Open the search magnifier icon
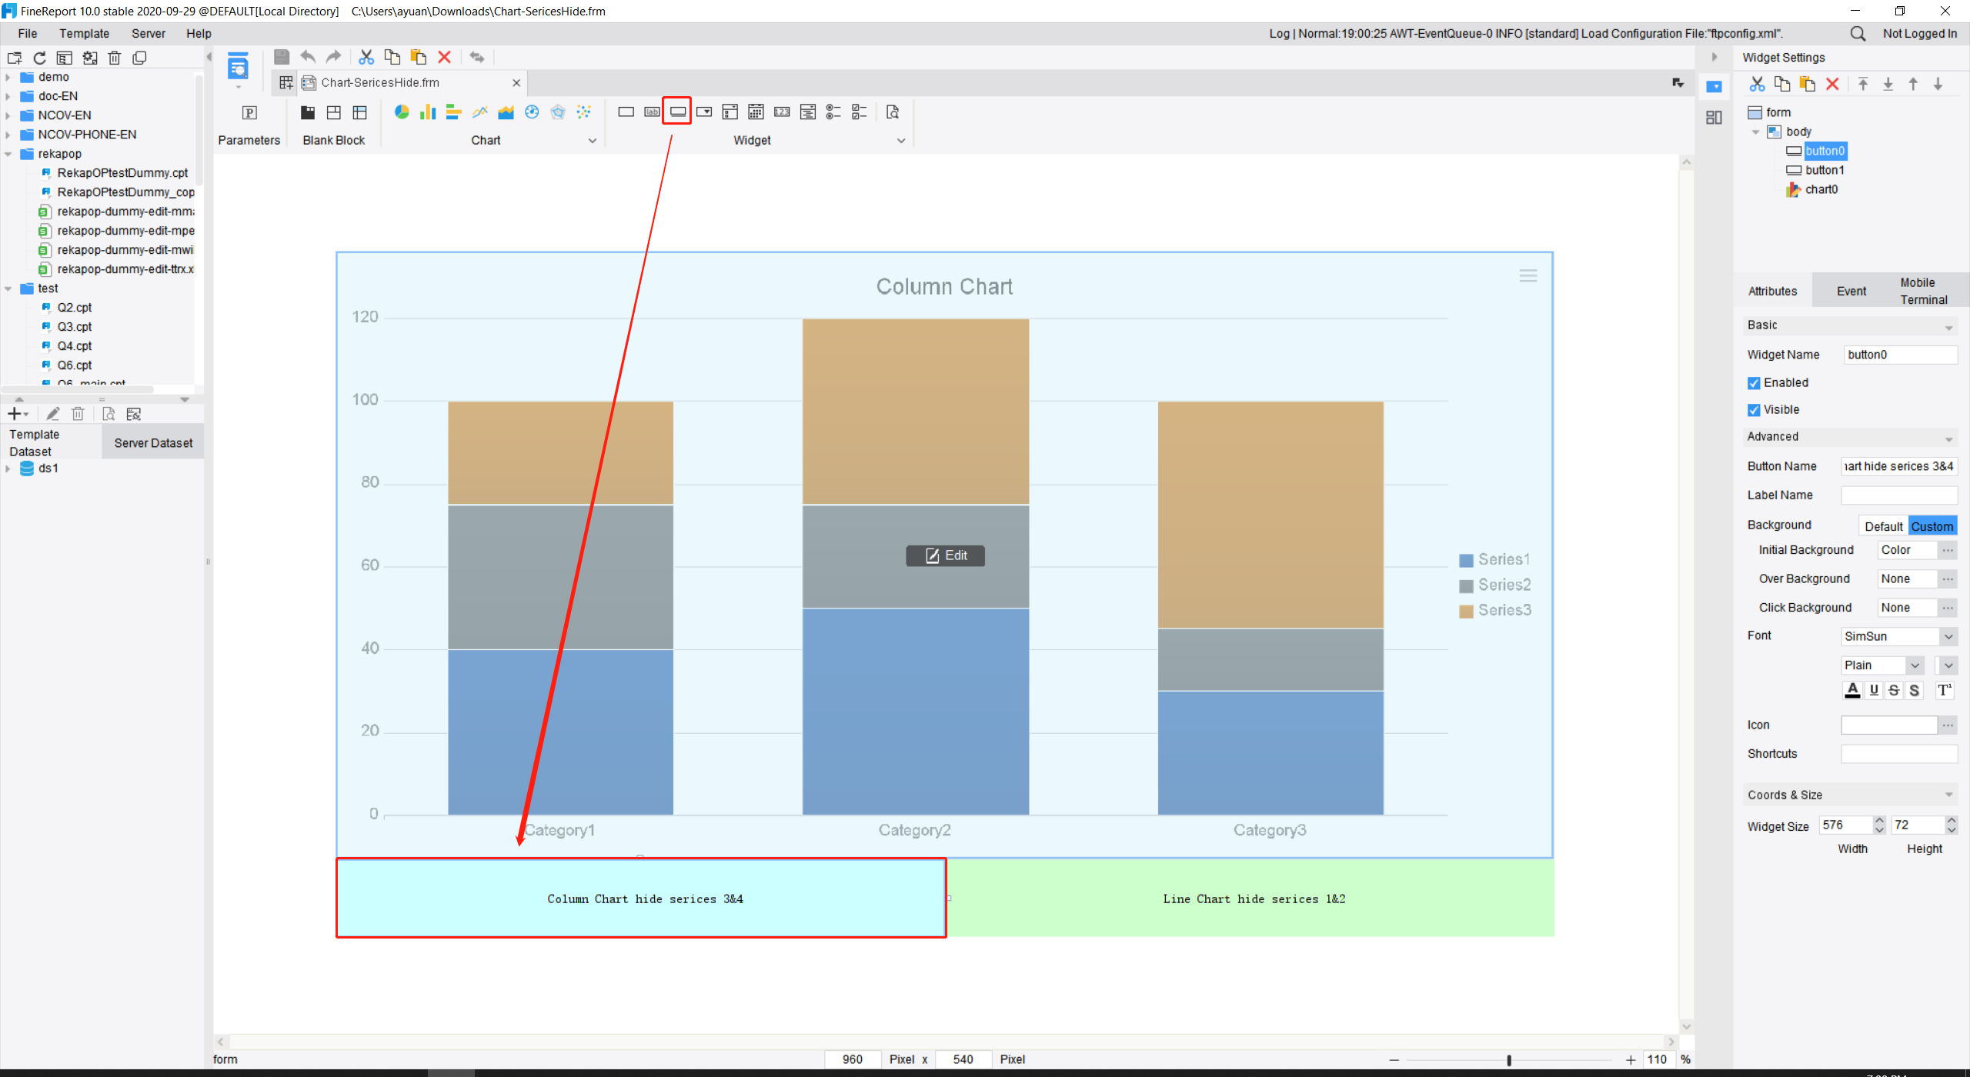 (x=1858, y=34)
